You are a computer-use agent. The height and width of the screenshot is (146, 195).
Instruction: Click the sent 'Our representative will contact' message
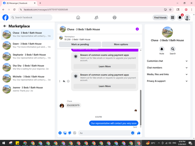click(113, 123)
